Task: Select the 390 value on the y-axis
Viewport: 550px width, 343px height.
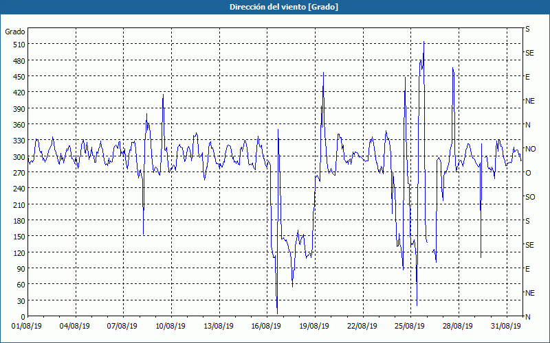Action: 19,109
